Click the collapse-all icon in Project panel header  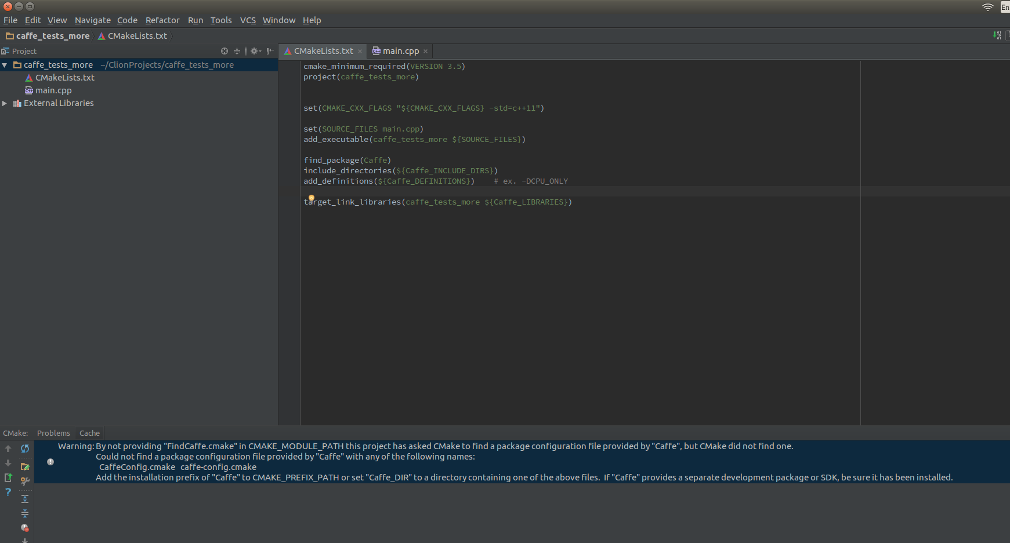coord(237,51)
